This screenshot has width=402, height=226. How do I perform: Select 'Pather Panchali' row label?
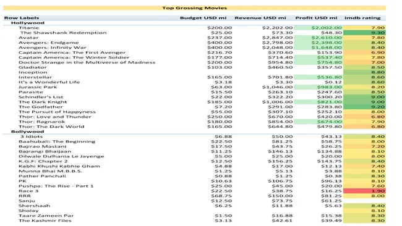click(x=42, y=176)
